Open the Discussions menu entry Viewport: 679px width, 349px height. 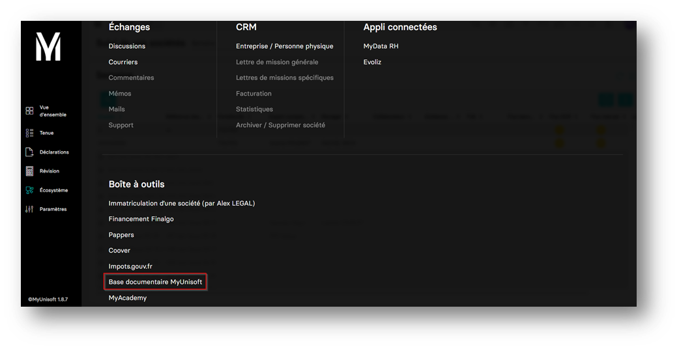[x=127, y=46]
